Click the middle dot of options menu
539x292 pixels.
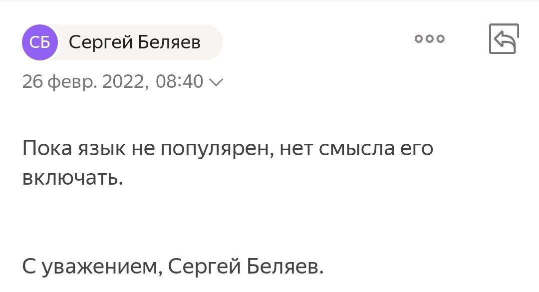click(430, 39)
